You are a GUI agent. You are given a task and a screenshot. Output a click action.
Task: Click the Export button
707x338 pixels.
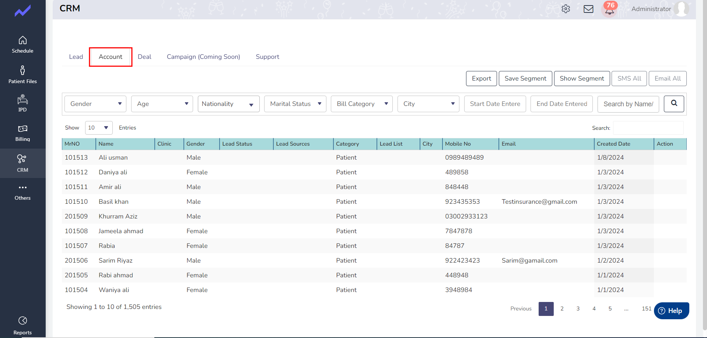pyautogui.click(x=482, y=78)
